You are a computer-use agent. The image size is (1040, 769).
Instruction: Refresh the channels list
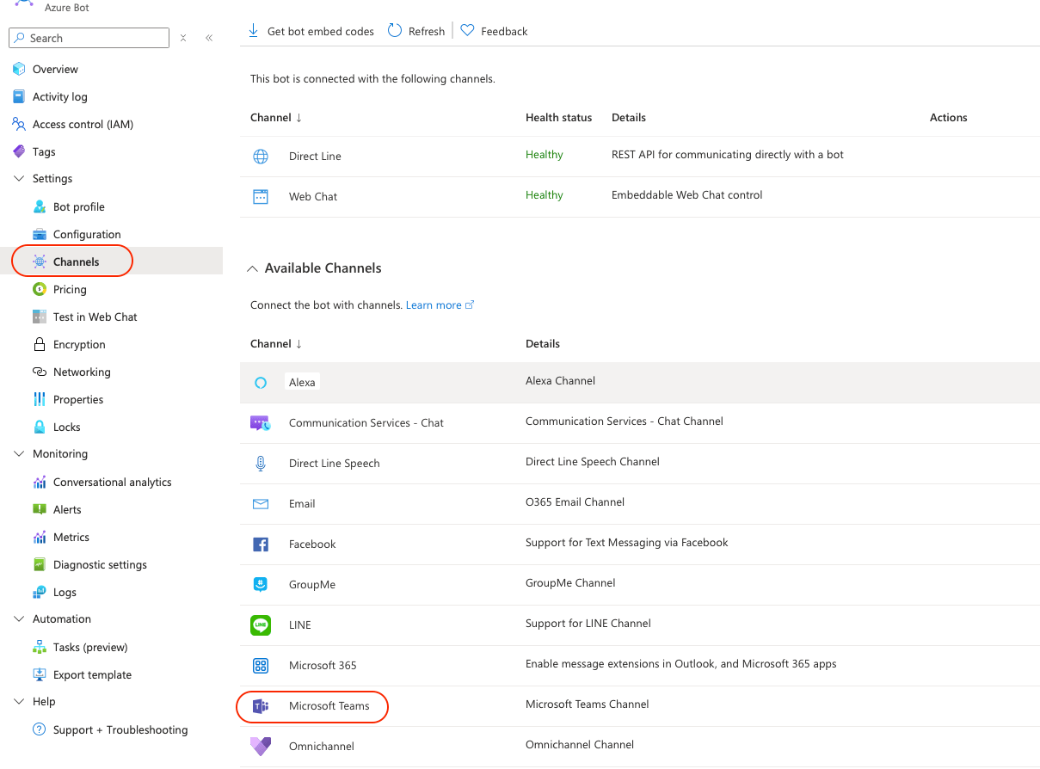click(416, 31)
